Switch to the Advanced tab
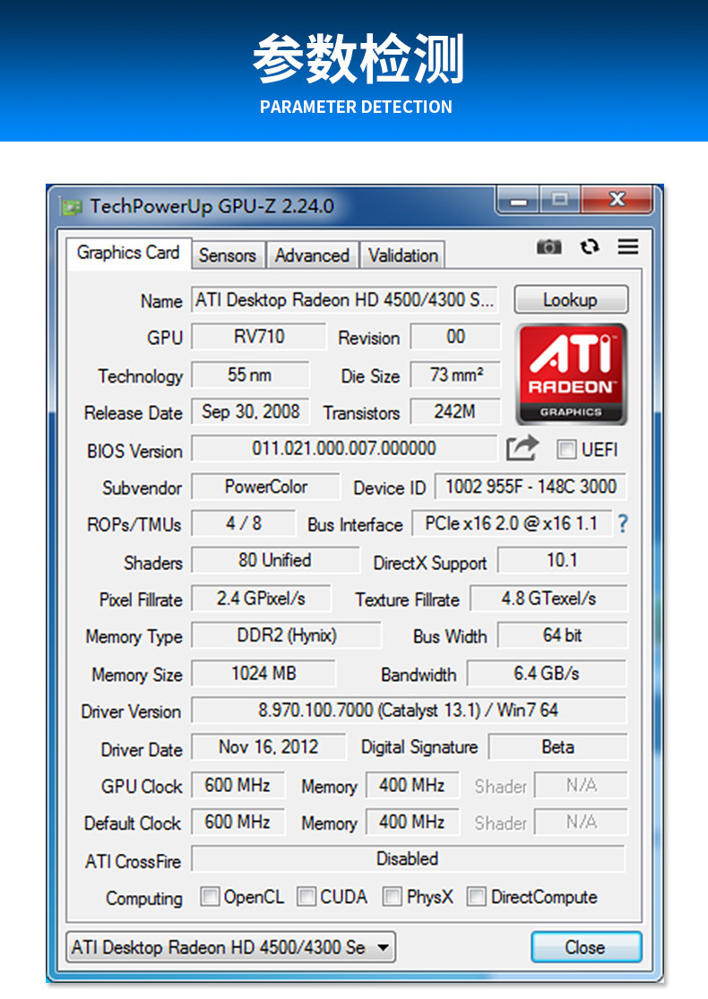 pos(312,254)
